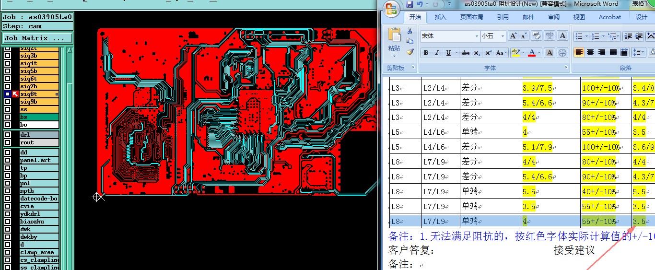Toggle checkbox for drl layer

8,135
